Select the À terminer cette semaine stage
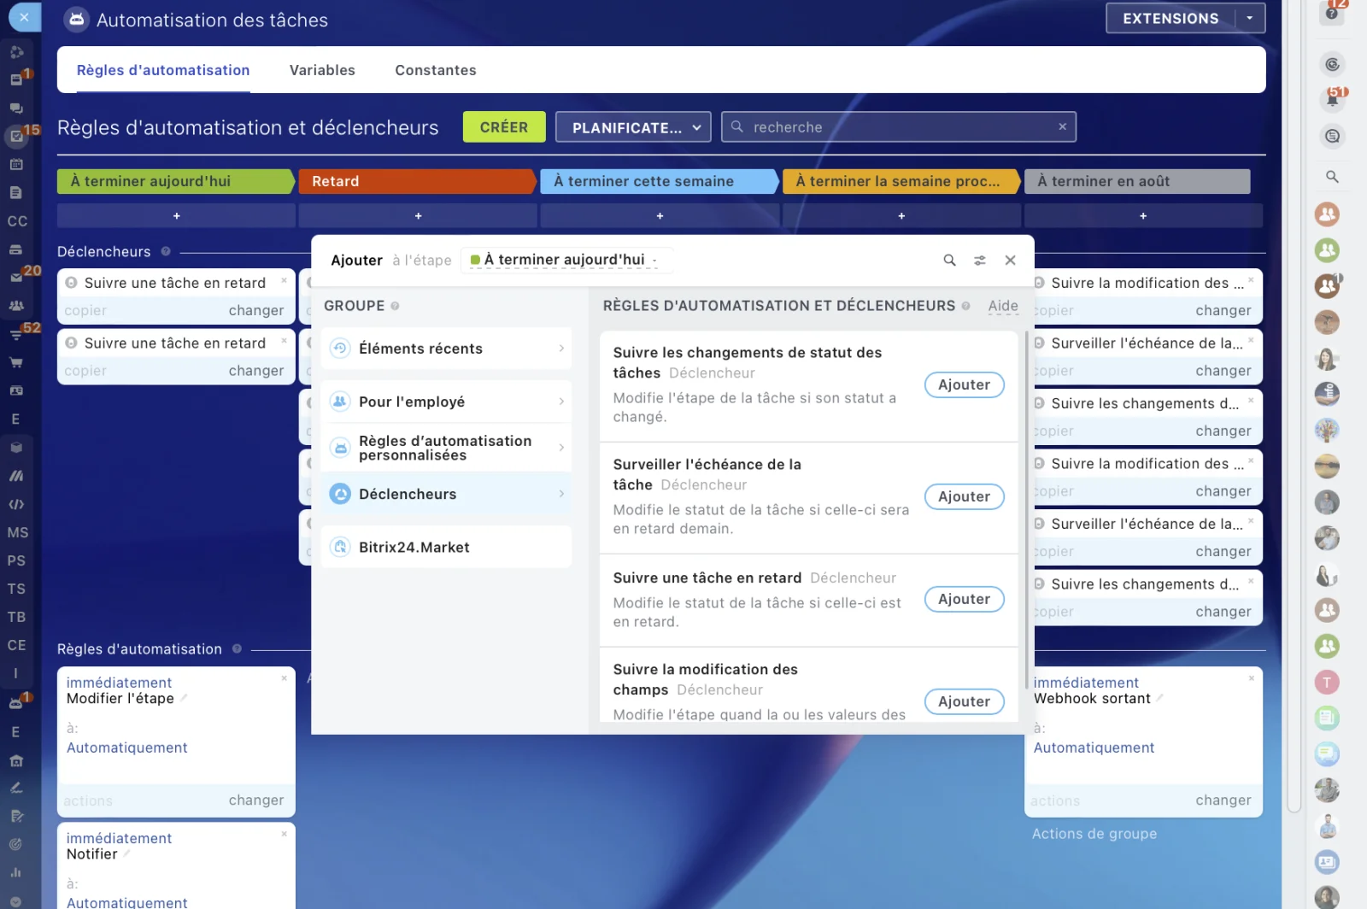The height and width of the screenshot is (909, 1367). pyautogui.click(x=660, y=181)
